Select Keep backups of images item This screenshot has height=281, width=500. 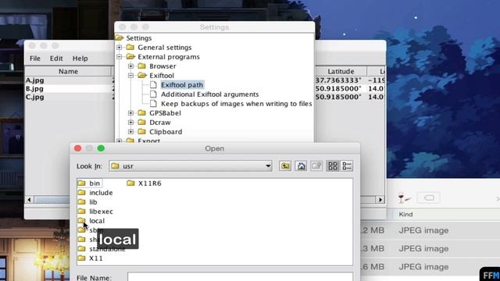236,104
